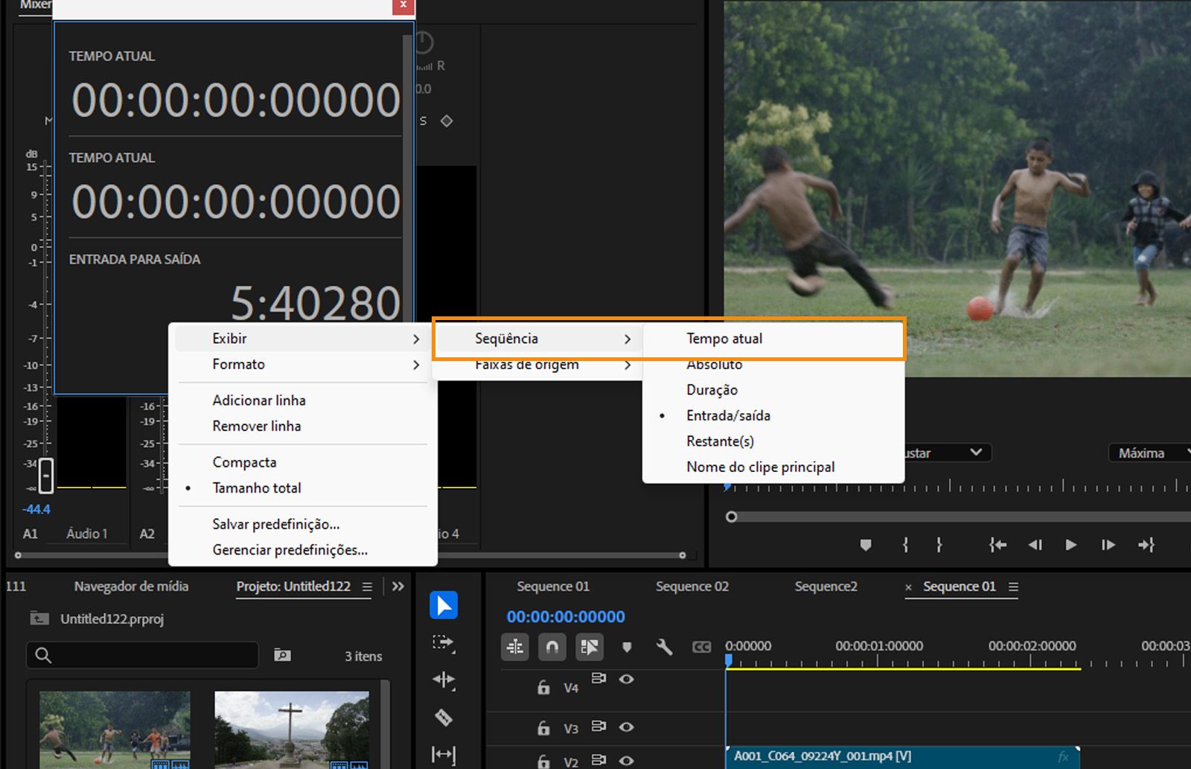
Task: Select the Razor tool
Action: (444, 718)
